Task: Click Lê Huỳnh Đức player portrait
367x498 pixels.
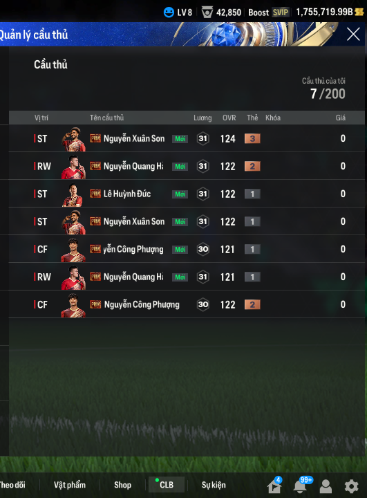Action: point(73,194)
